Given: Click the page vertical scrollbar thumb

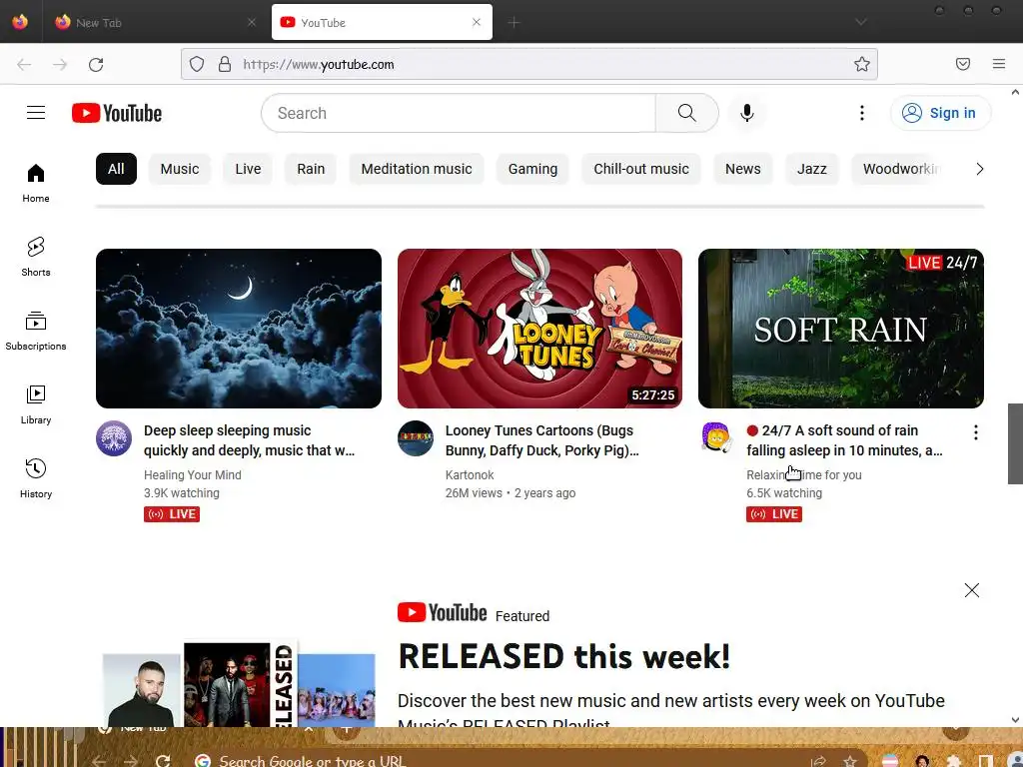Looking at the screenshot, I should coord(1015,443).
